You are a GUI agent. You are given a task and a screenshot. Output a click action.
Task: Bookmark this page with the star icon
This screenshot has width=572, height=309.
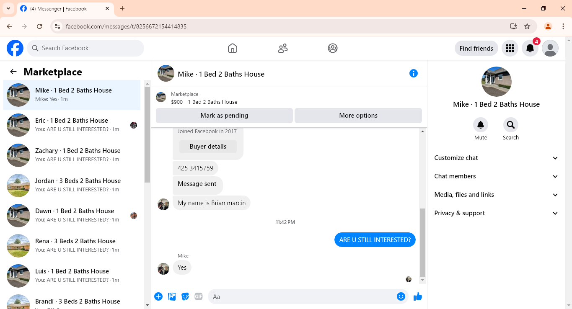point(527,26)
